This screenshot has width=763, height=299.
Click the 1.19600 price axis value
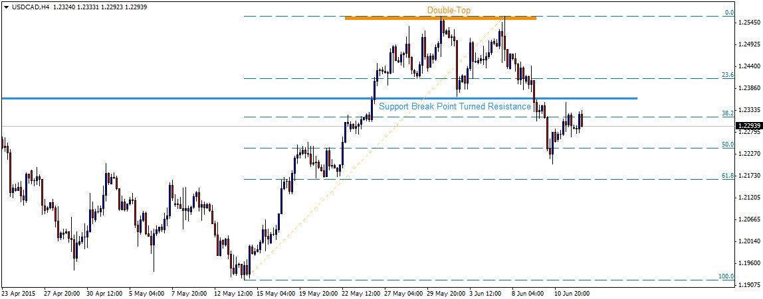(x=748, y=263)
